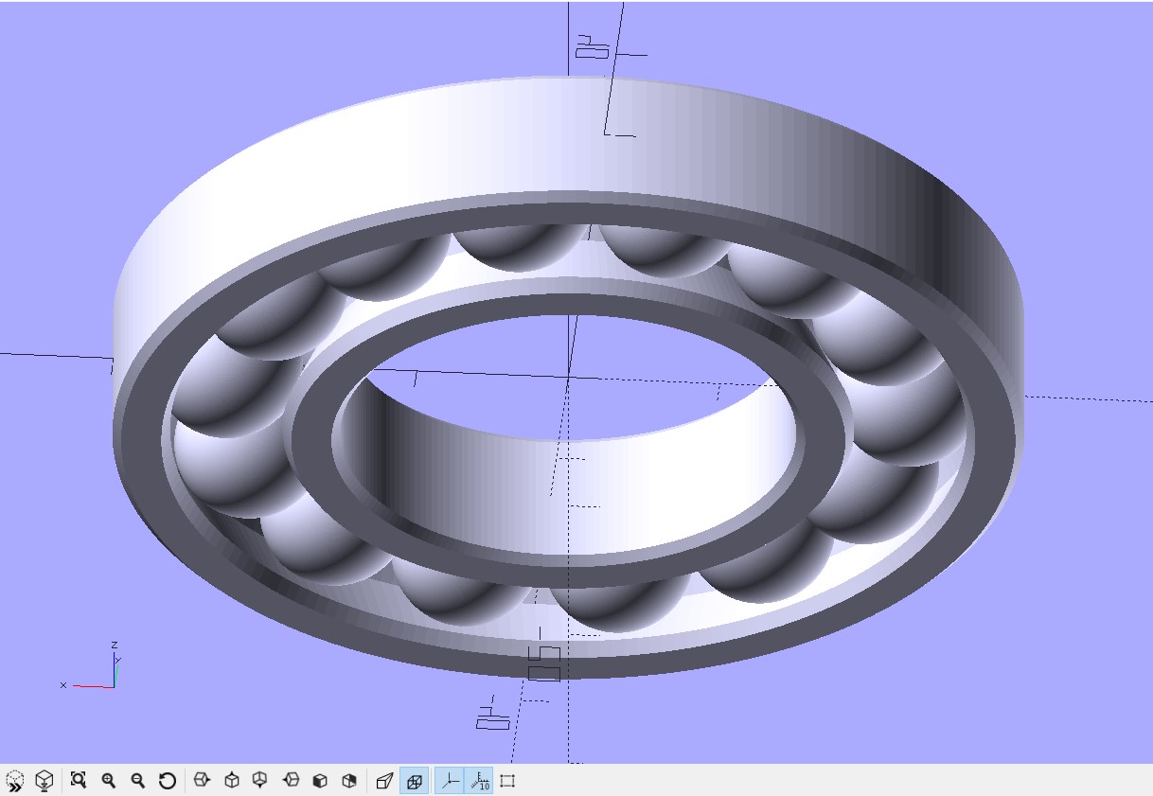Zoom in with the plus magnifier
Viewport: 1153px width, 796px height.
109,781
